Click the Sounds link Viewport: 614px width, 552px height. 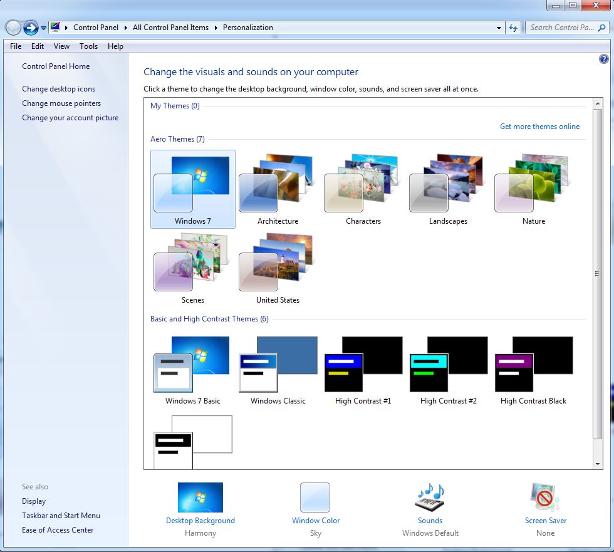coord(430,520)
